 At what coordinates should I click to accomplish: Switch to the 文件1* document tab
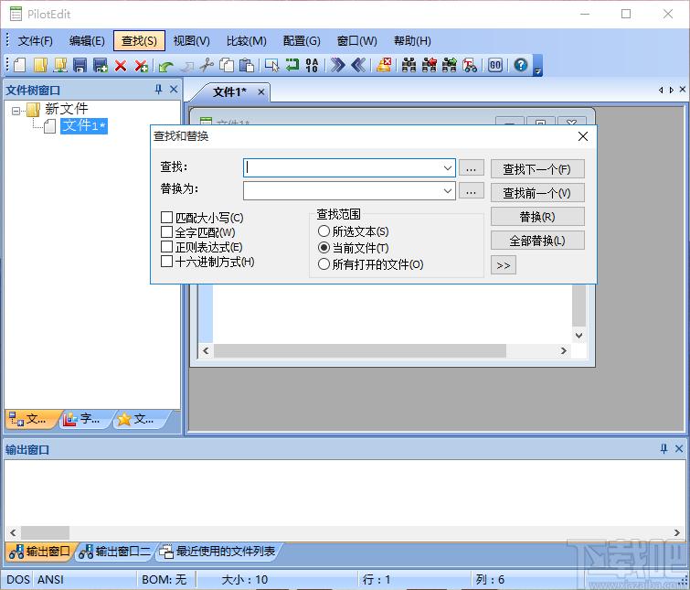[x=229, y=92]
